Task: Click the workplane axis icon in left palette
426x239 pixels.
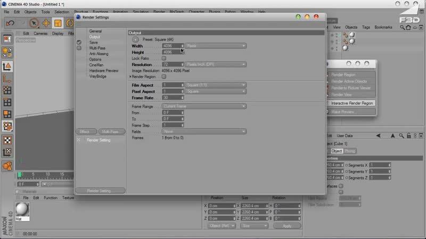Action: (x=7, y=152)
